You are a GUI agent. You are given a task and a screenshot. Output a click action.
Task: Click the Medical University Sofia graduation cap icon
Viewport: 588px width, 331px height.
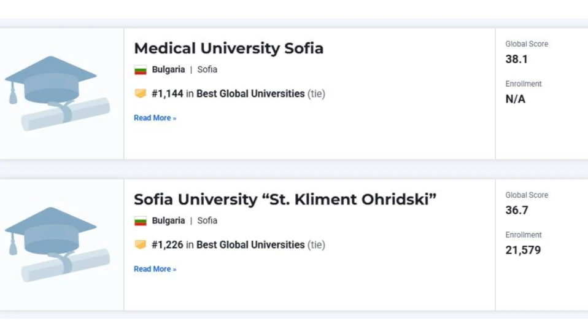coord(56,93)
